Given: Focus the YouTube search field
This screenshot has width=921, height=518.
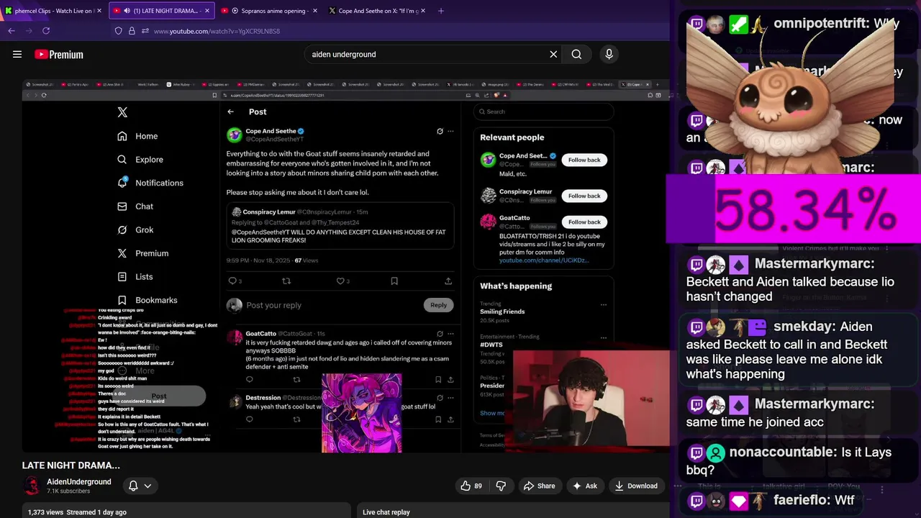Looking at the screenshot, I should [x=428, y=54].
